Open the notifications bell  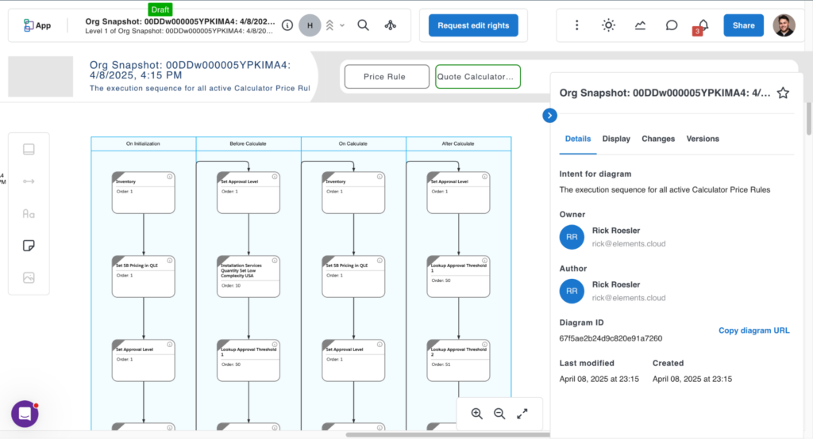point(703,25)
